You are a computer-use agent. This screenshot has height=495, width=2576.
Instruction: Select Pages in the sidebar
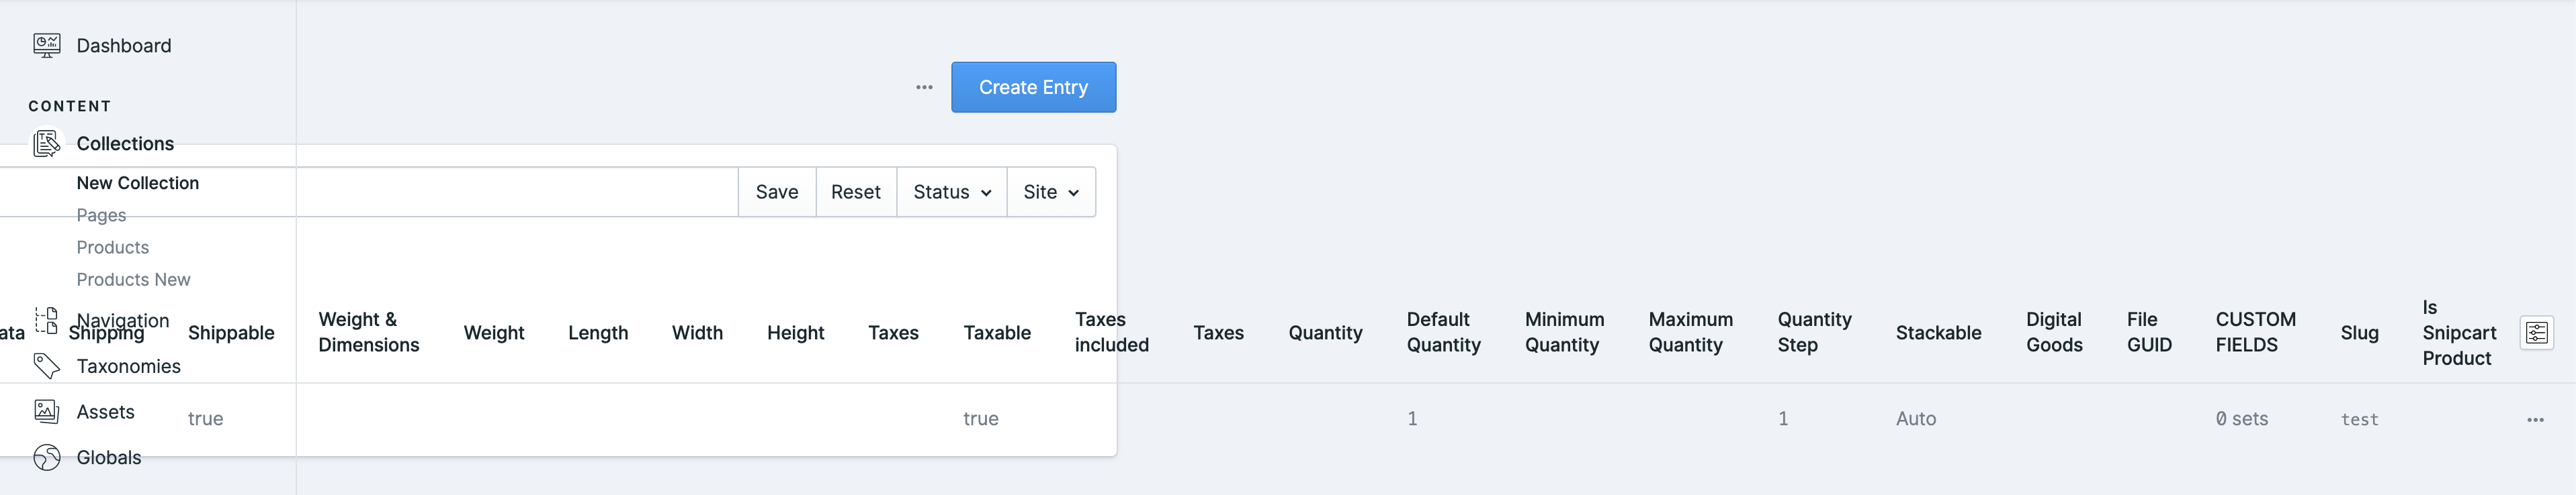(x=101, y=215)
